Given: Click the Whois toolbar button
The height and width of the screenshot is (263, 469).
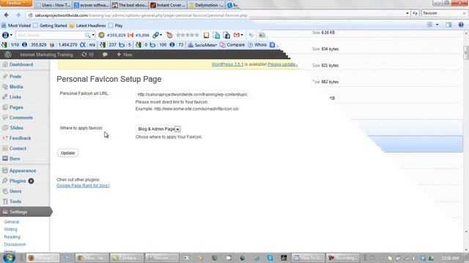Looking at the screenshot, I should pos(257,45).
